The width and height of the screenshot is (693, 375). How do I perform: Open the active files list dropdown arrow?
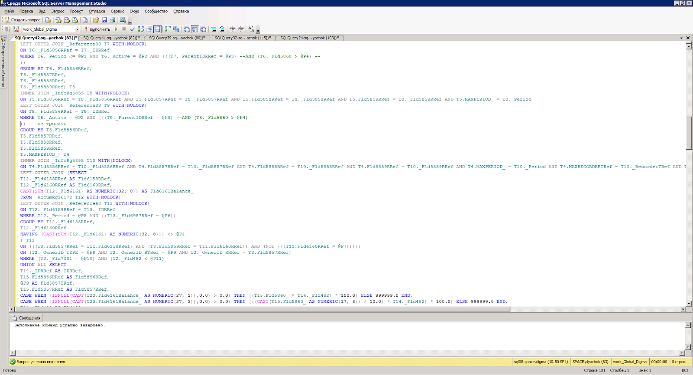tap(681, 38)
